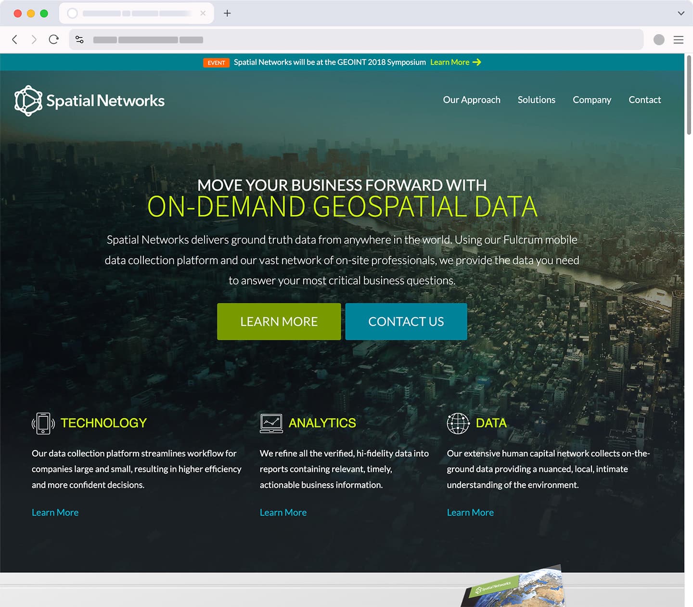Select the active browser tab
Image resolution: width=693 pixels, height=607 pixels.
tap(137, 13)
